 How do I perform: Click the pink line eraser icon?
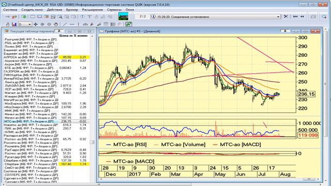point(119,24)
